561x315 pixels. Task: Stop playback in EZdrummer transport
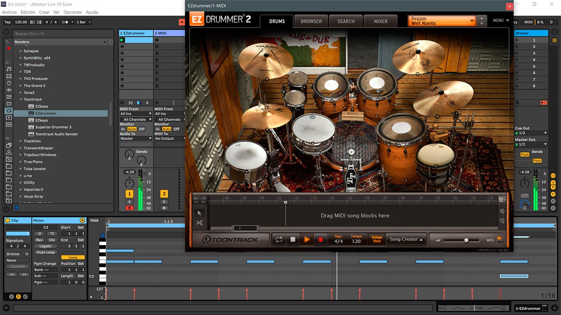[x=293, y=239]
